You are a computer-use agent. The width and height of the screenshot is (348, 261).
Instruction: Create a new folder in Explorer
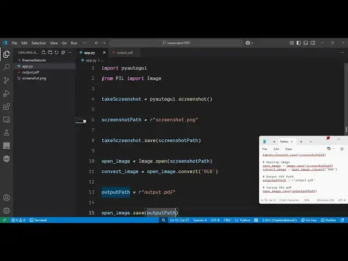50,53
